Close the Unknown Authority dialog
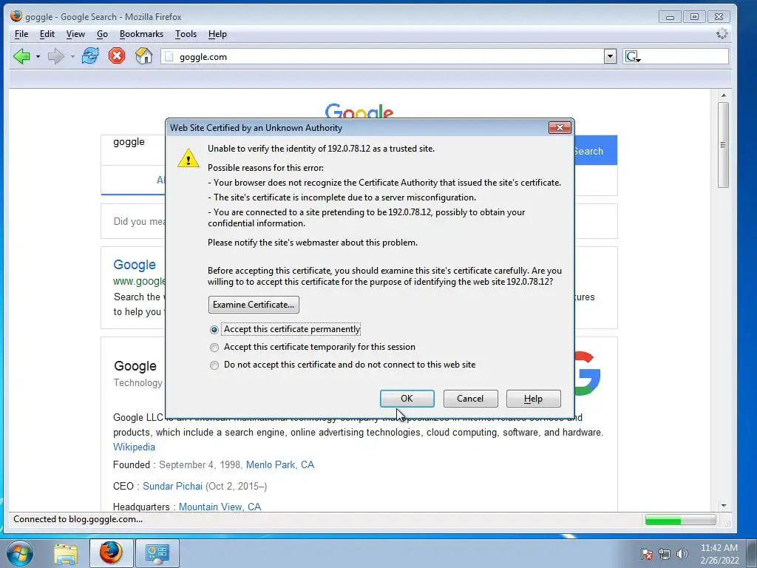This screenshot has height=568, width=757. (x=560, y=127)
